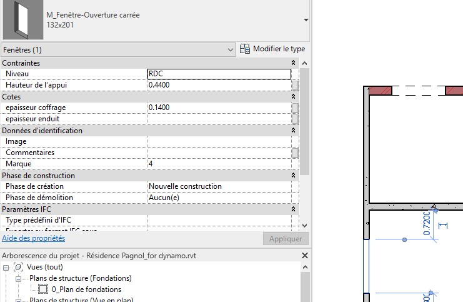Screen dimensions: 463x302
Task: Collapse the Contraintes section
Action: pyautogui.click(x=293, y=63)
